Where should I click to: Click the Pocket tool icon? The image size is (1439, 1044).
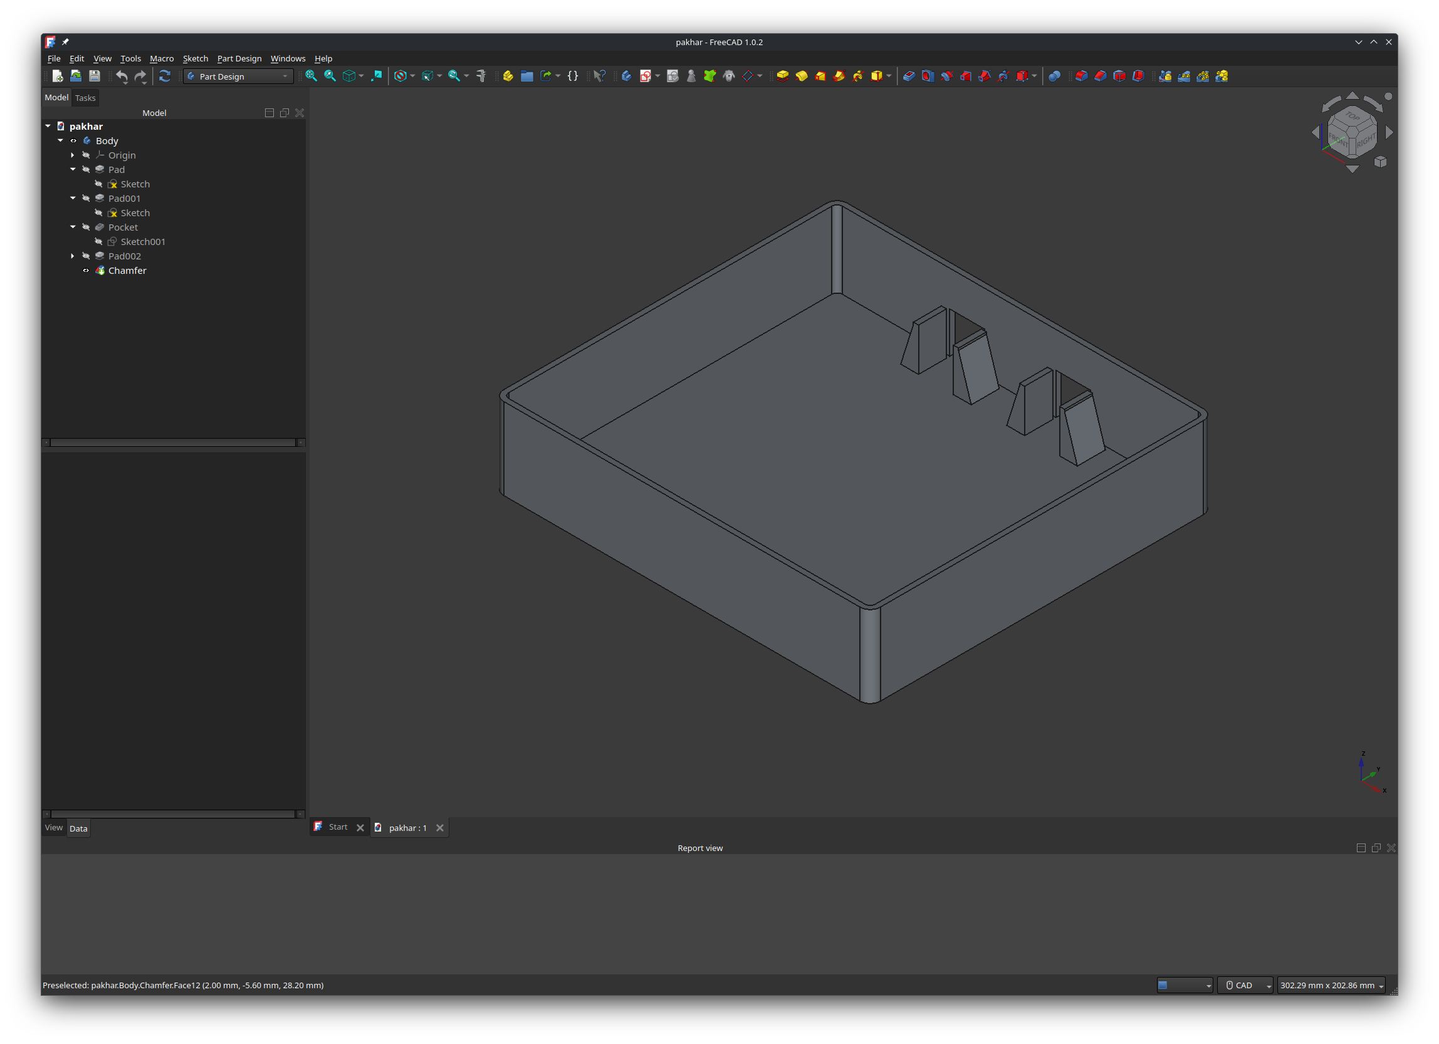pyautogui.click(x=909, y=76)
